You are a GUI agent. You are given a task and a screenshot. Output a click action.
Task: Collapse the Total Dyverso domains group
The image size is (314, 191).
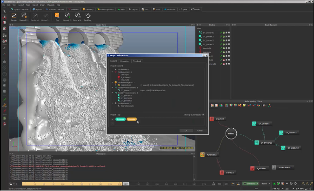tap(113, 88)
